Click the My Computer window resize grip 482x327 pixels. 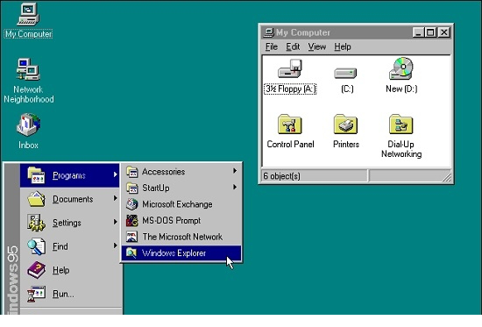point(447,178)
